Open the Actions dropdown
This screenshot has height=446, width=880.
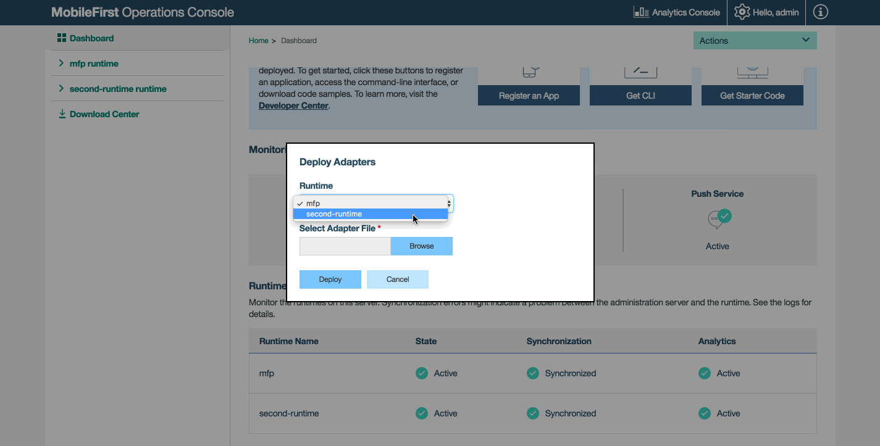tap(755, 41)
